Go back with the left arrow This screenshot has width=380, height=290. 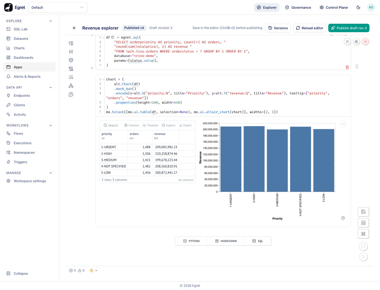tap(74, 28)
